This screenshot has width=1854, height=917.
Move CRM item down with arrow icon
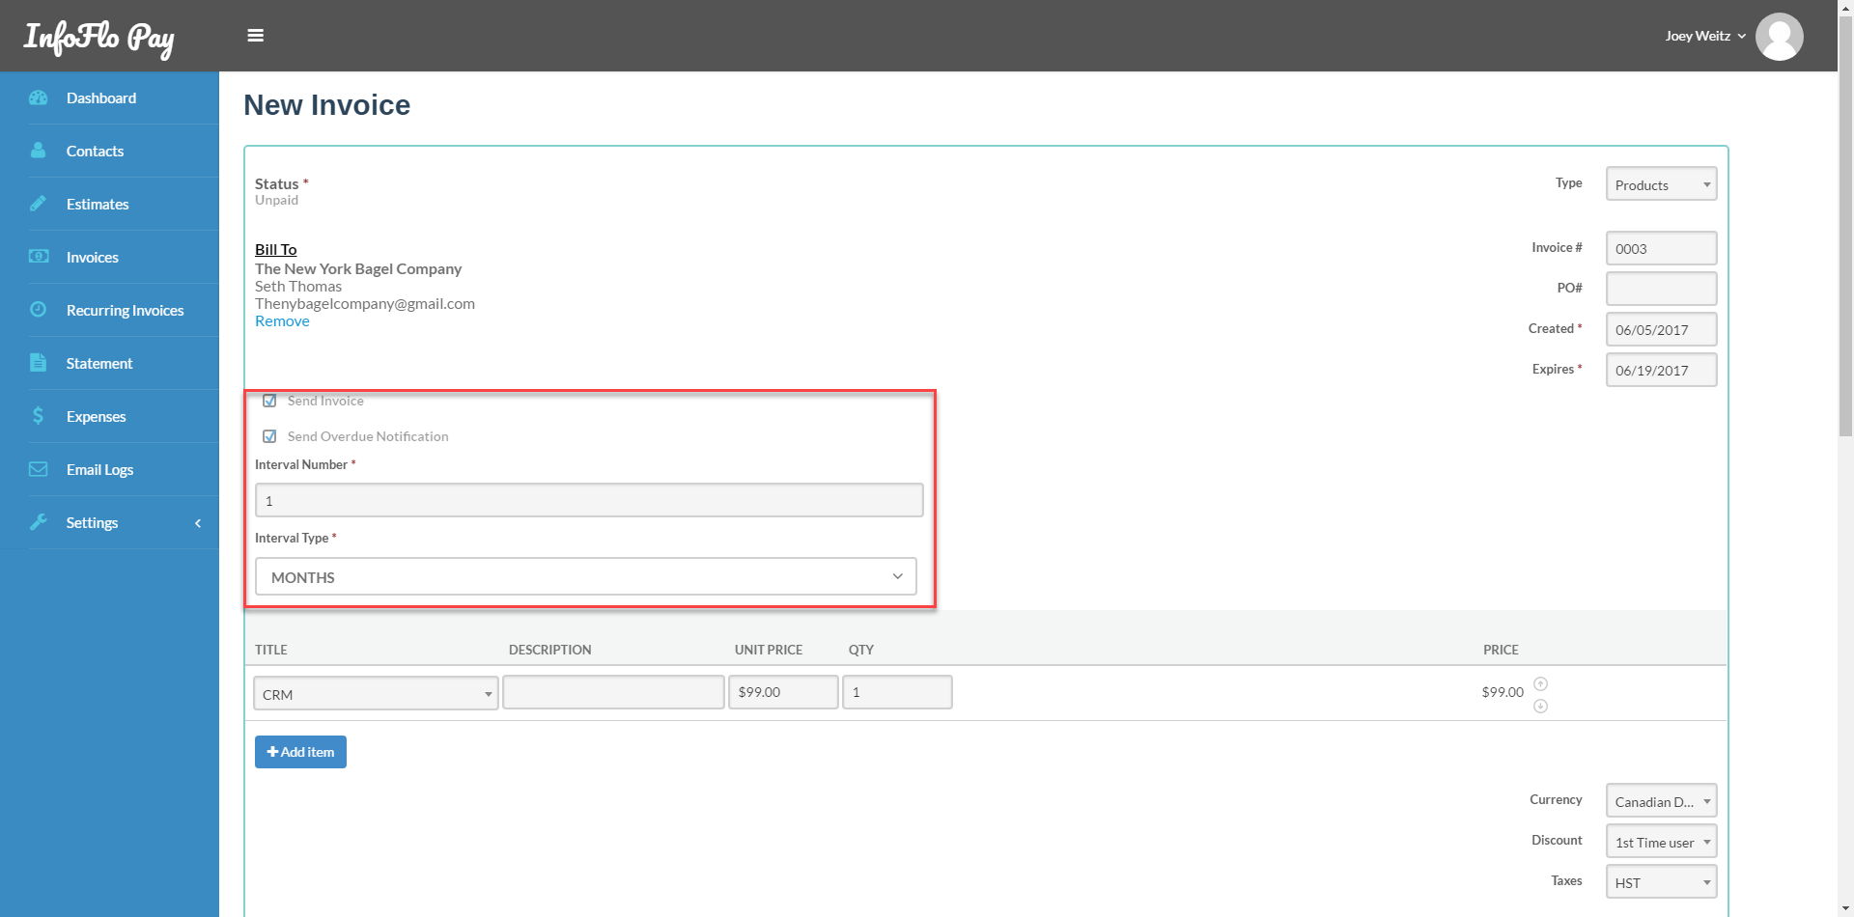1541,706
